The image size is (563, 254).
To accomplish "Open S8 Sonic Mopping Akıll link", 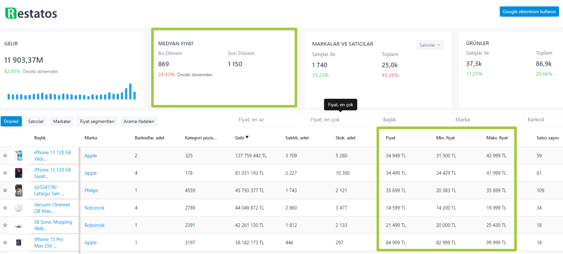I will [53, 225].
